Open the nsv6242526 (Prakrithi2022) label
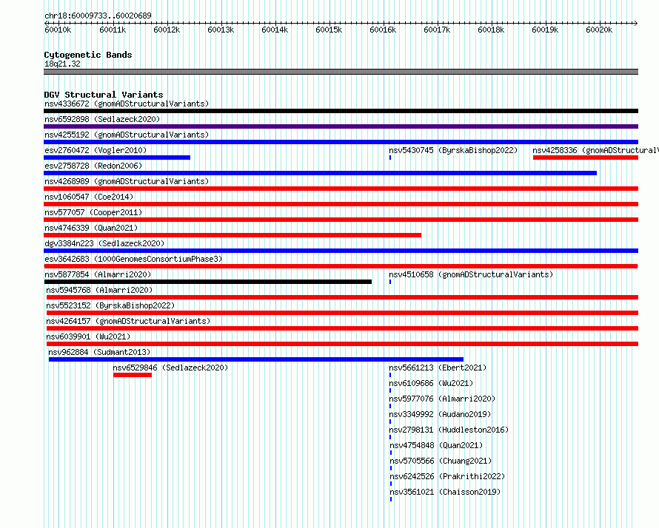Screen dimensions: 659x528 click(x=447, y=476)
